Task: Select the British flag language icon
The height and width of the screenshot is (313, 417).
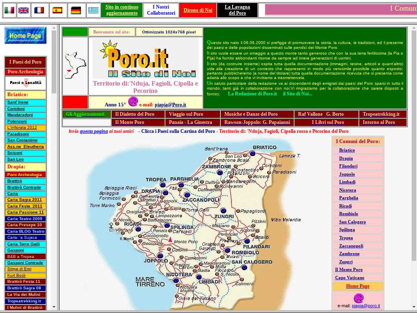Action: click(x=24, y=10)
